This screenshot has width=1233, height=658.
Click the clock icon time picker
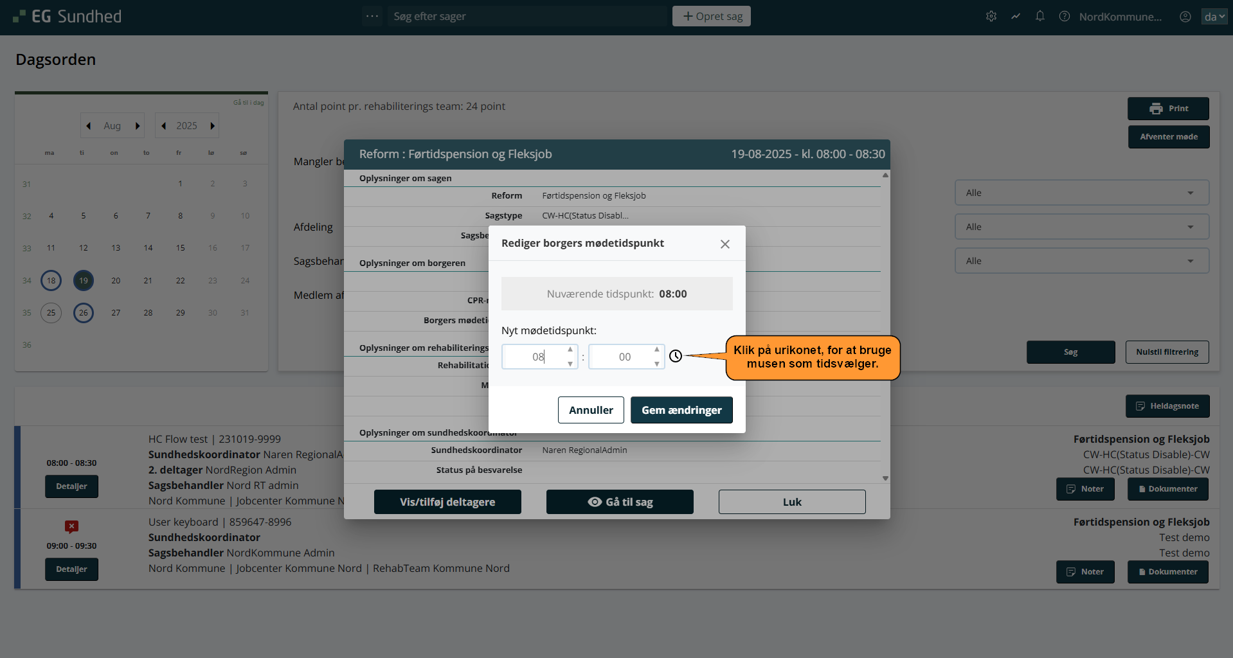(x=675, y=356)
